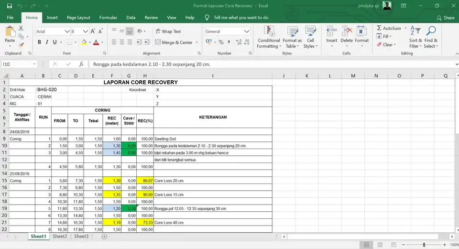Open Conditional Formatting dropdown
Image resolution: width=459 pixels, height=249 pixels.
coord(269,37)
